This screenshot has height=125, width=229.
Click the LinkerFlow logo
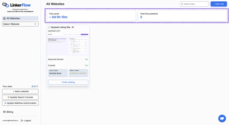point(17,5)
